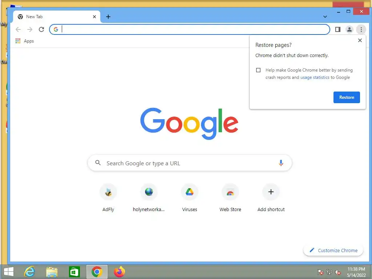
Task: Open the Windows Store taskbar icon
Action: [x=74, y=272]
